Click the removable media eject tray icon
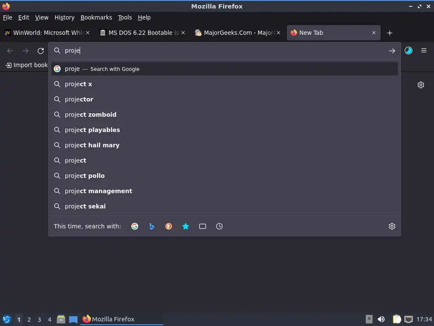 coord(369,319)
